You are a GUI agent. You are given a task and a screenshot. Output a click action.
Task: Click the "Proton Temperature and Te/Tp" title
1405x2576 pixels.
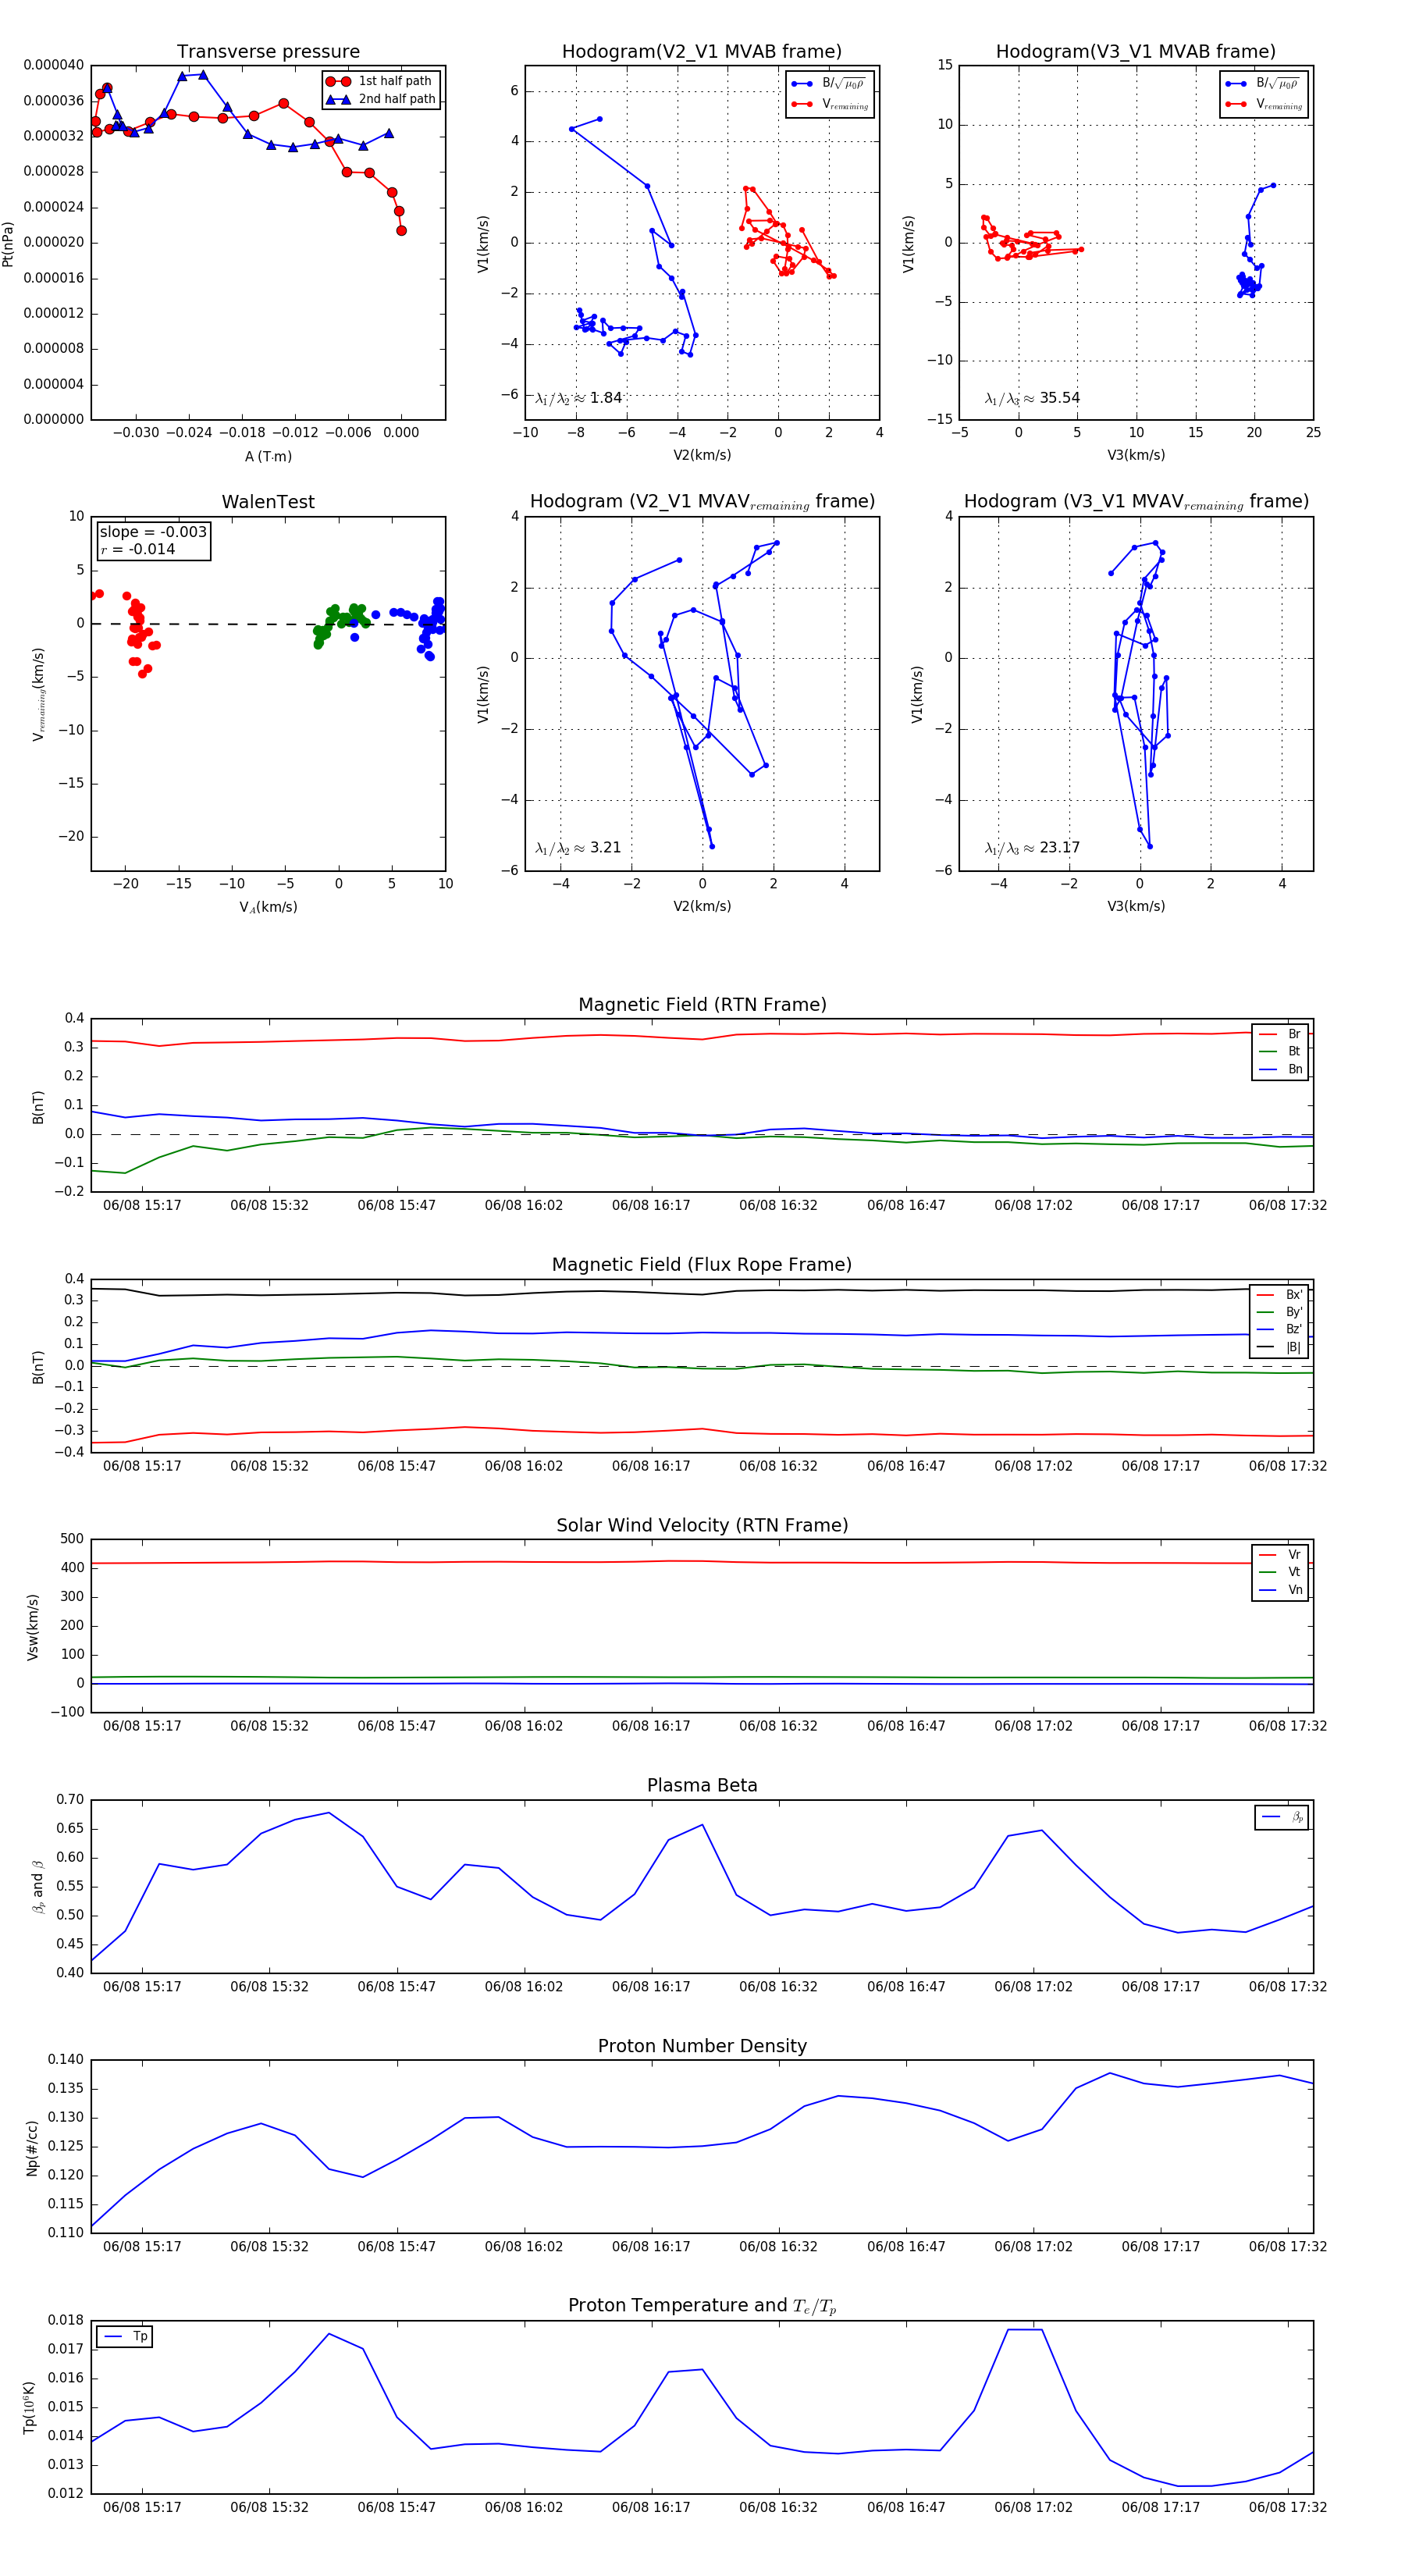pos(702,2306)
